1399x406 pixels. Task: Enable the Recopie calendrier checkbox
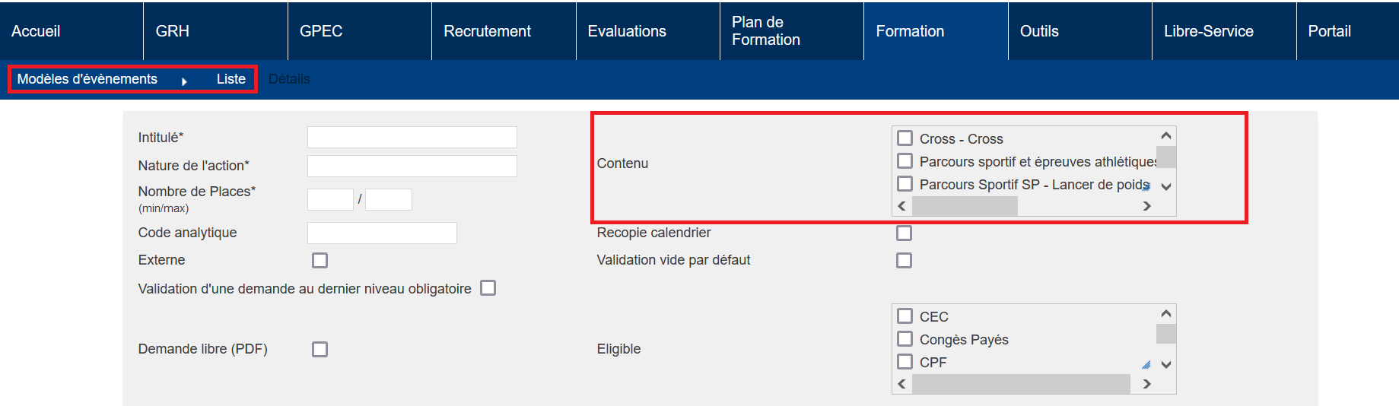click(904, 233)
